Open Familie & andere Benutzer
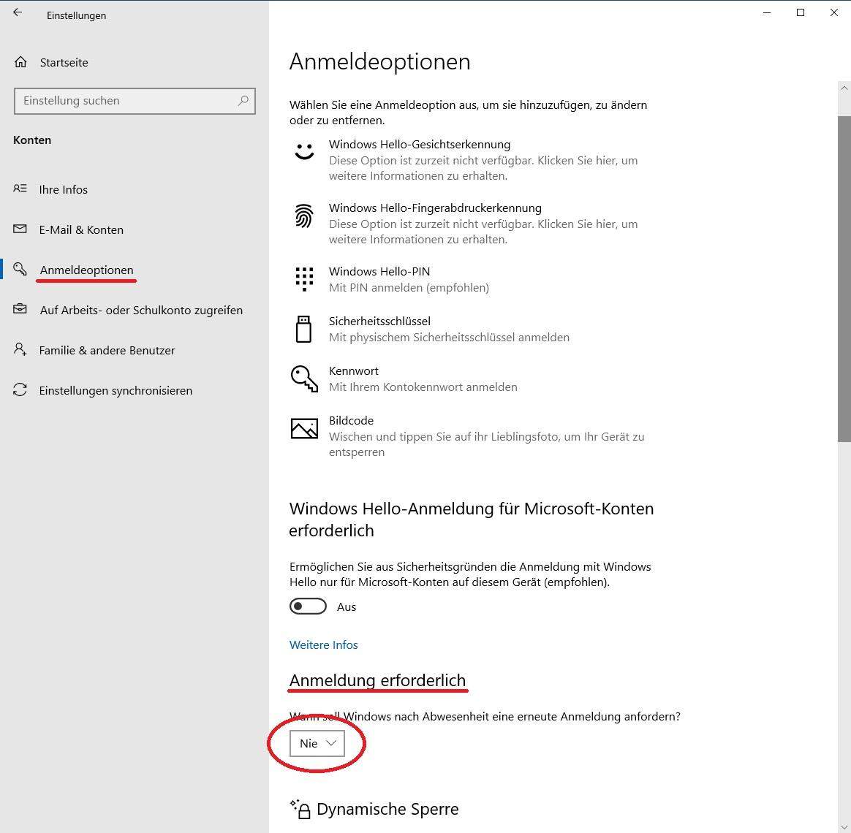 tap(107, 350)
